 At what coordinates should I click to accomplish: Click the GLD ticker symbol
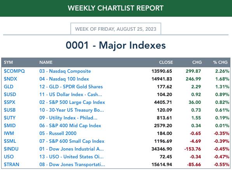tap(9, 87)
